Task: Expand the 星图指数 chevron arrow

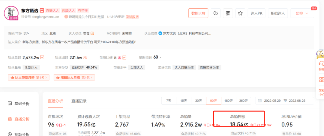Action: click(160, 57)
